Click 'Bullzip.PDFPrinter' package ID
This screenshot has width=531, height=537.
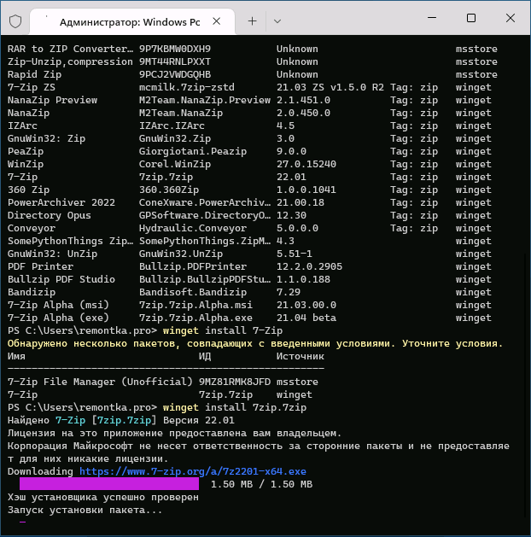(x=193, y=266)
